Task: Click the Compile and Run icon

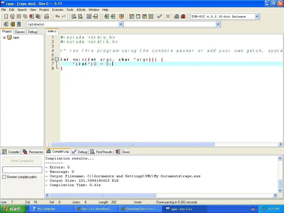Action: pos(144,16)
